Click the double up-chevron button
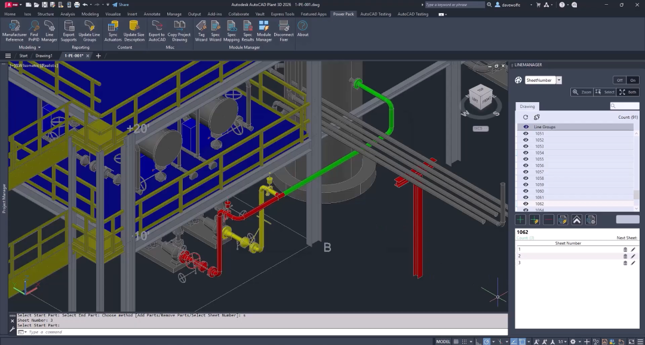The image size is (645, 345). [x=577, y=220]
